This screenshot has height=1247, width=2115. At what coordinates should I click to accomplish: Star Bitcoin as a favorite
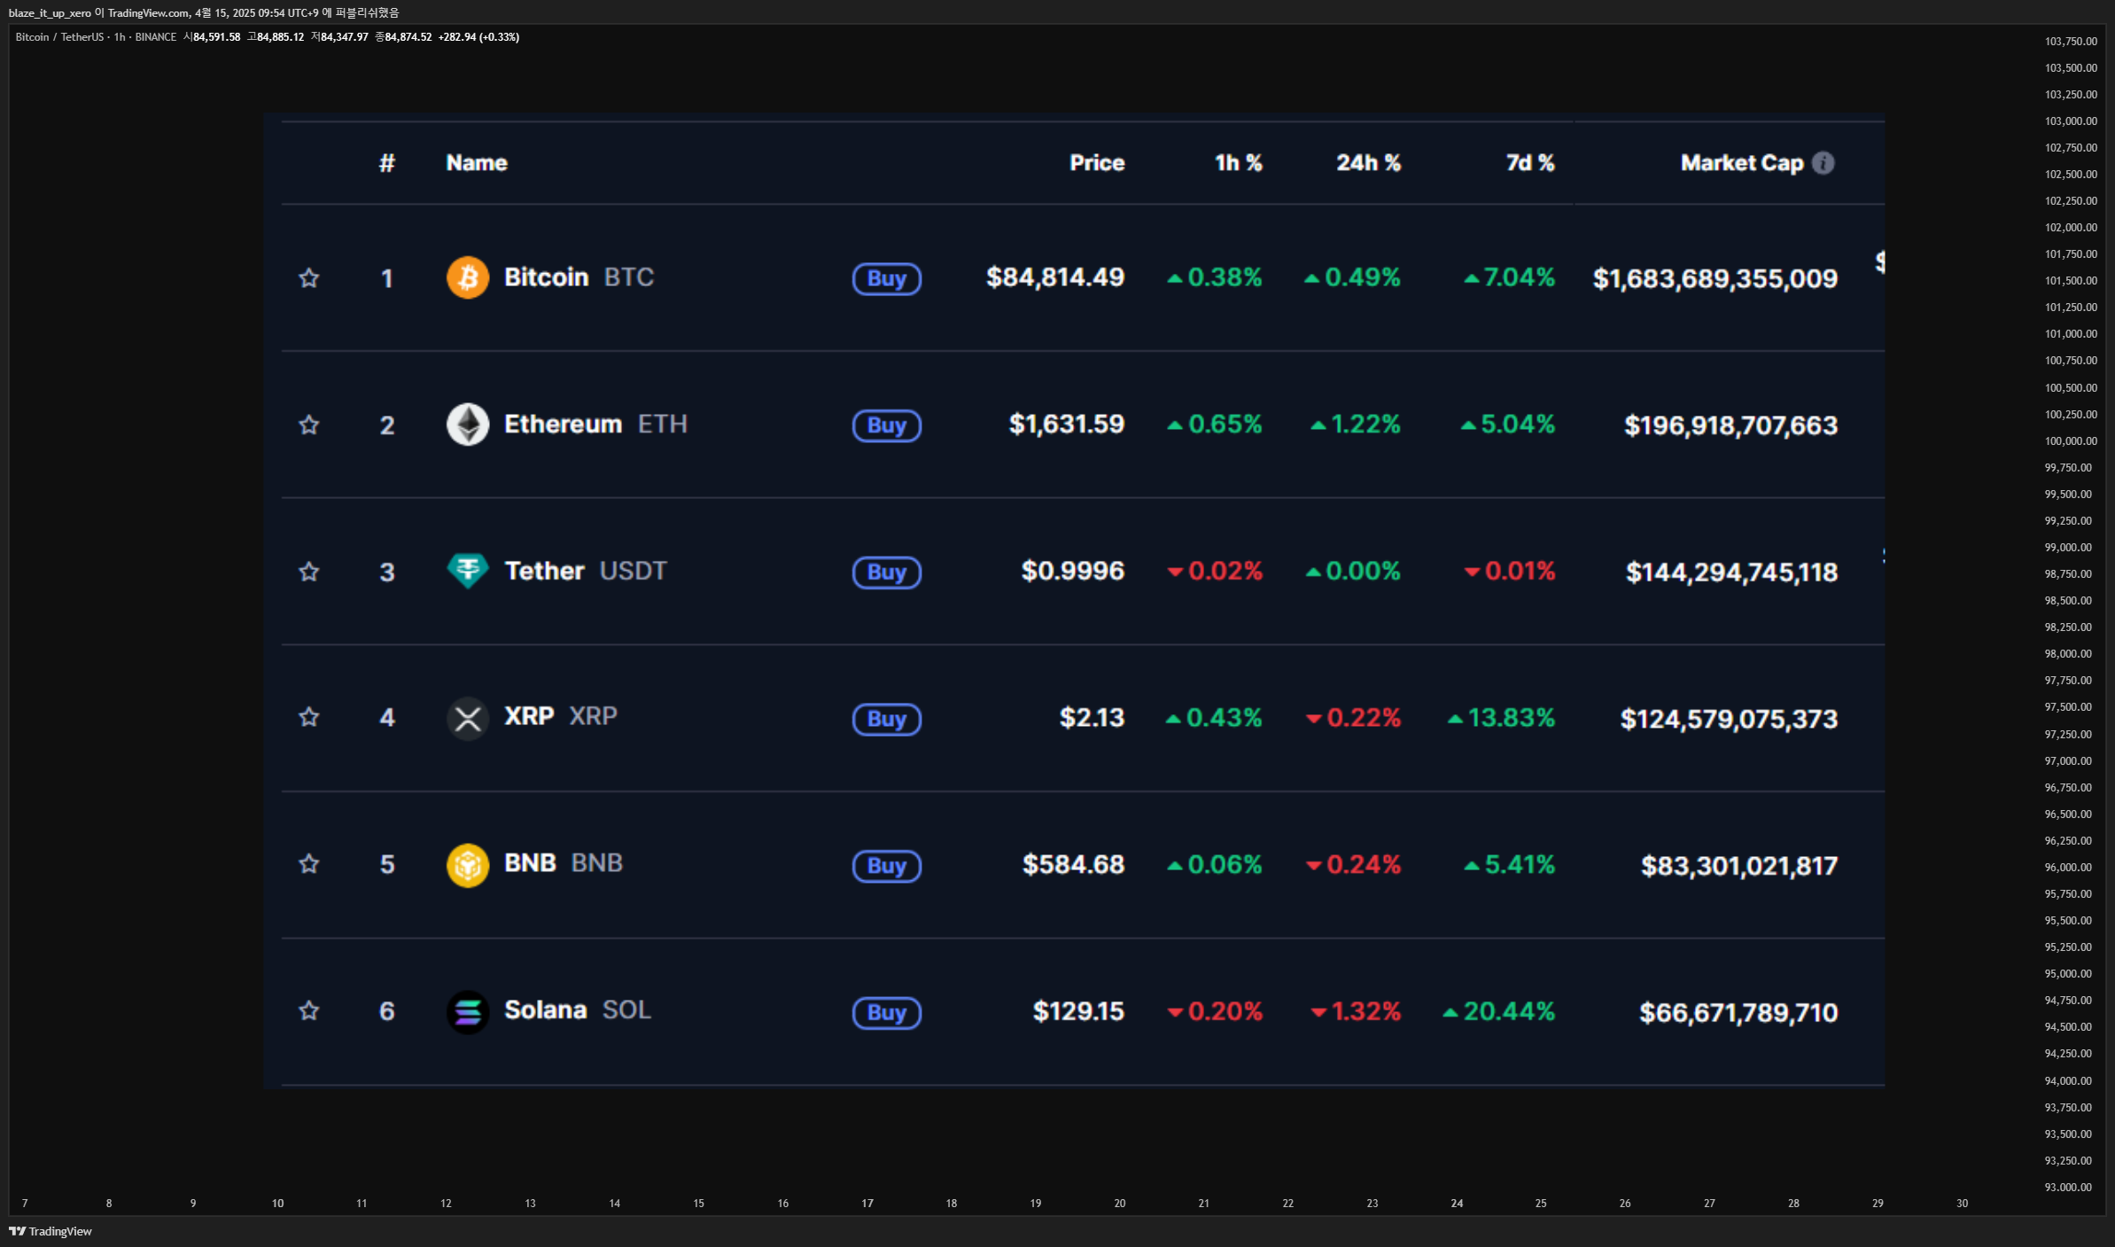pyautogui.click(x=308, y=278)
